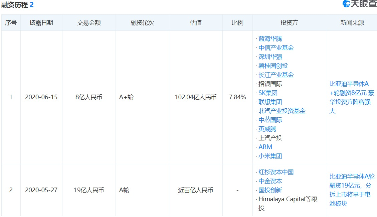This screenshot has width=377, height=217.
Task: Open 红杉资本中国 investor link
Action: point(276,172)
